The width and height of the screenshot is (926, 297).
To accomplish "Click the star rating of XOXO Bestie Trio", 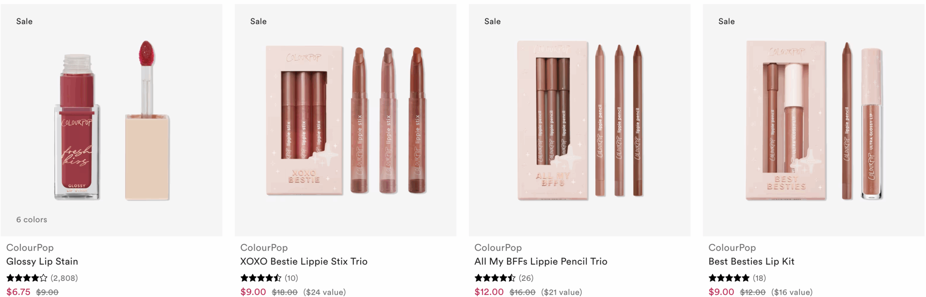I will point(261,278).
